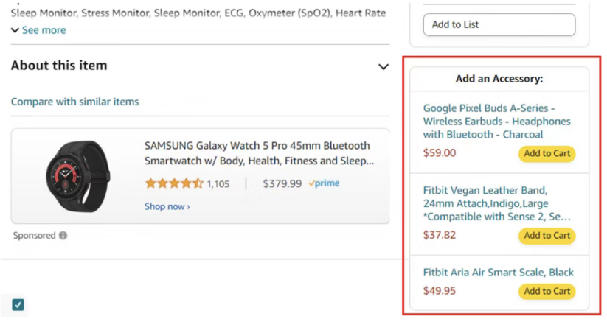Image resolution: width=607 pixels, height=330 pixels.
Task: Open Google Pixel Buds A-Series accessory link
Action: tap(496, 121)
